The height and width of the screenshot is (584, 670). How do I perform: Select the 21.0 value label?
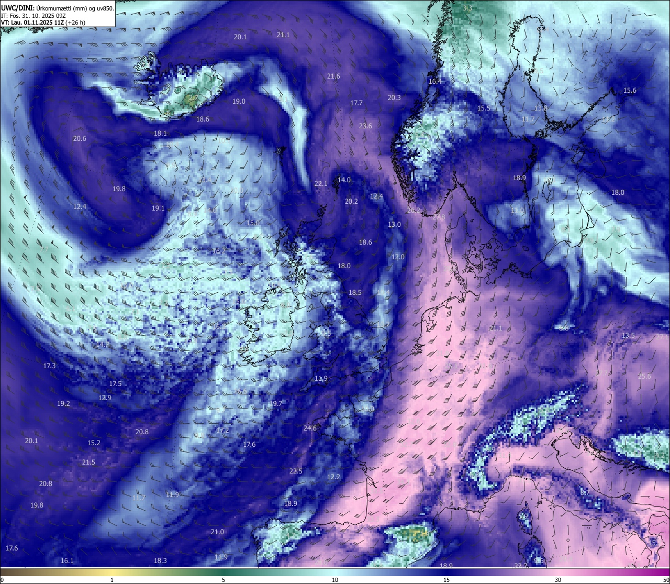coord(217,532)
